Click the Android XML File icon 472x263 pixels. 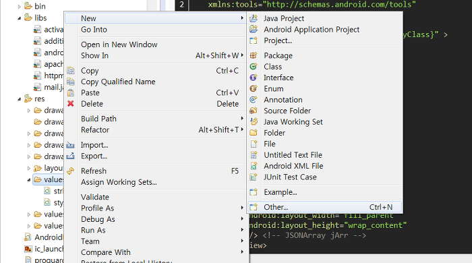[254, 166]
